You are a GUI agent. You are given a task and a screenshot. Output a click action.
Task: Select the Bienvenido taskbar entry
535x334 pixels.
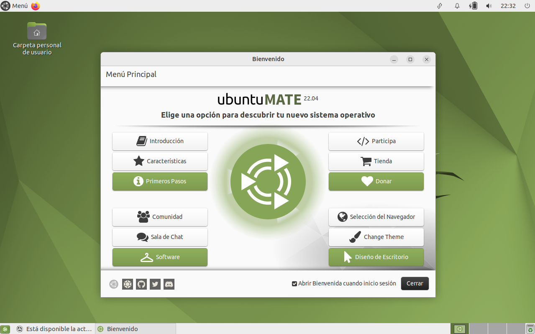(136, 329)
